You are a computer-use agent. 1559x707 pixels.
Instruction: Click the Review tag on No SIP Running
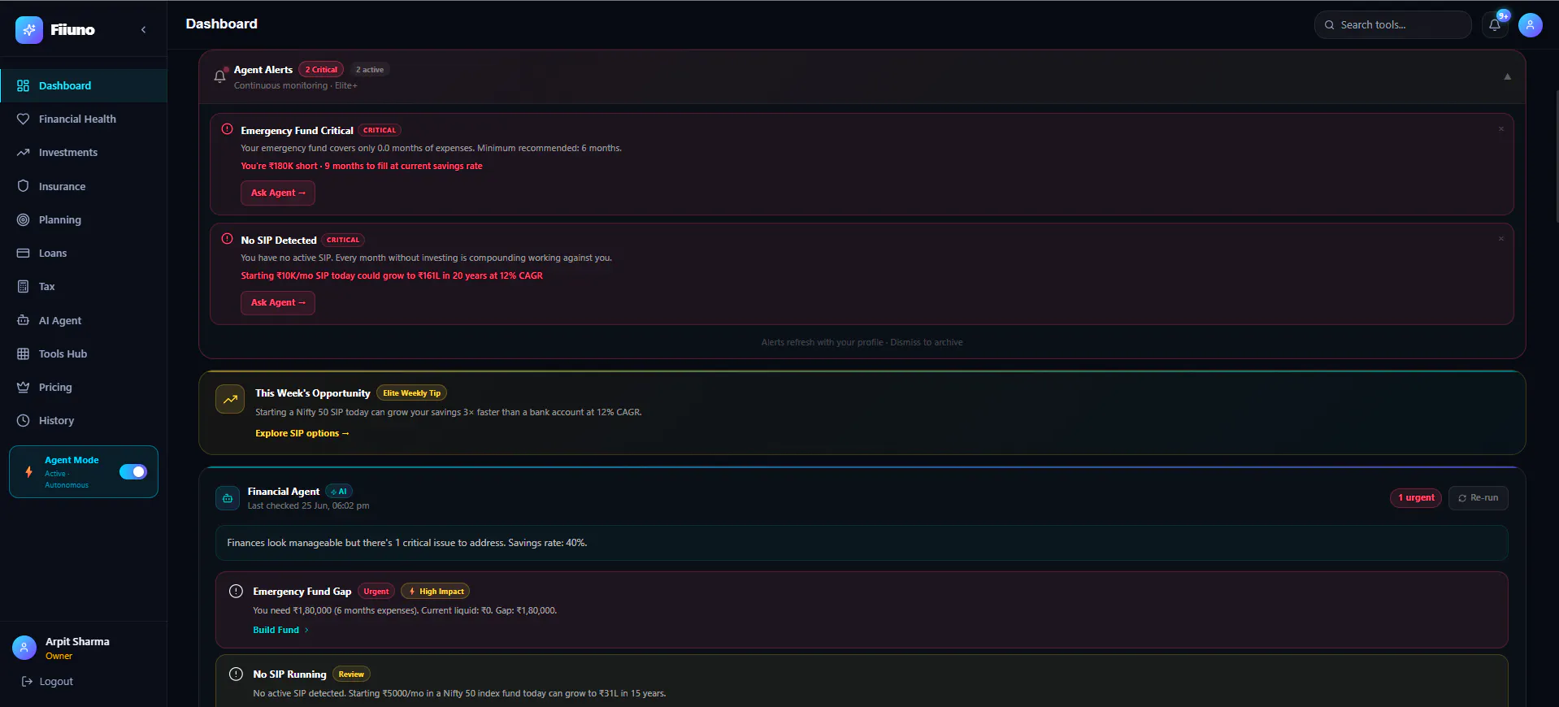pos(351,674)
